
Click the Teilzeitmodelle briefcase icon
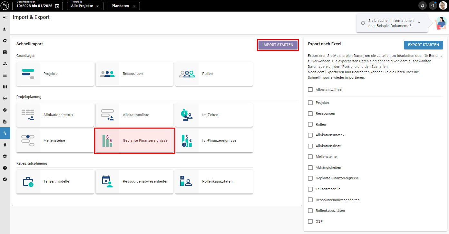pyautogui.click(x=28, y=181)
